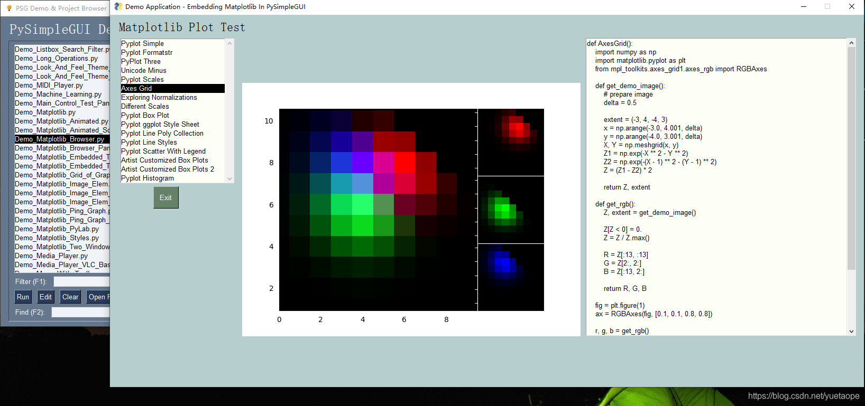Select Pyplot Simple in the plot list

click(172, 43)
